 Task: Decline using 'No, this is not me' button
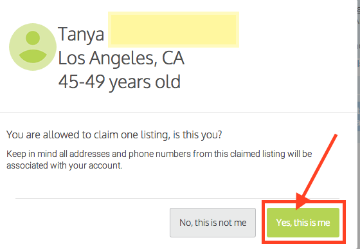point(213,223)
